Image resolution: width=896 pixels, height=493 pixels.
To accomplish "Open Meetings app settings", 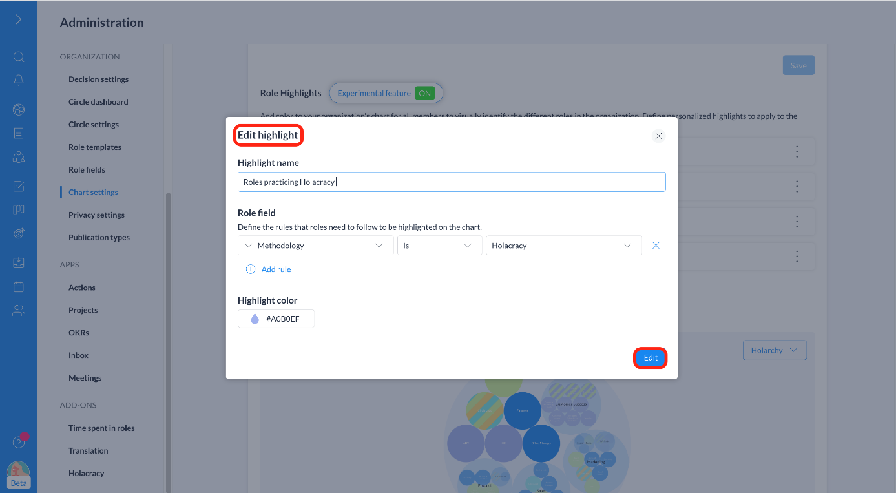I will point(85,378).
